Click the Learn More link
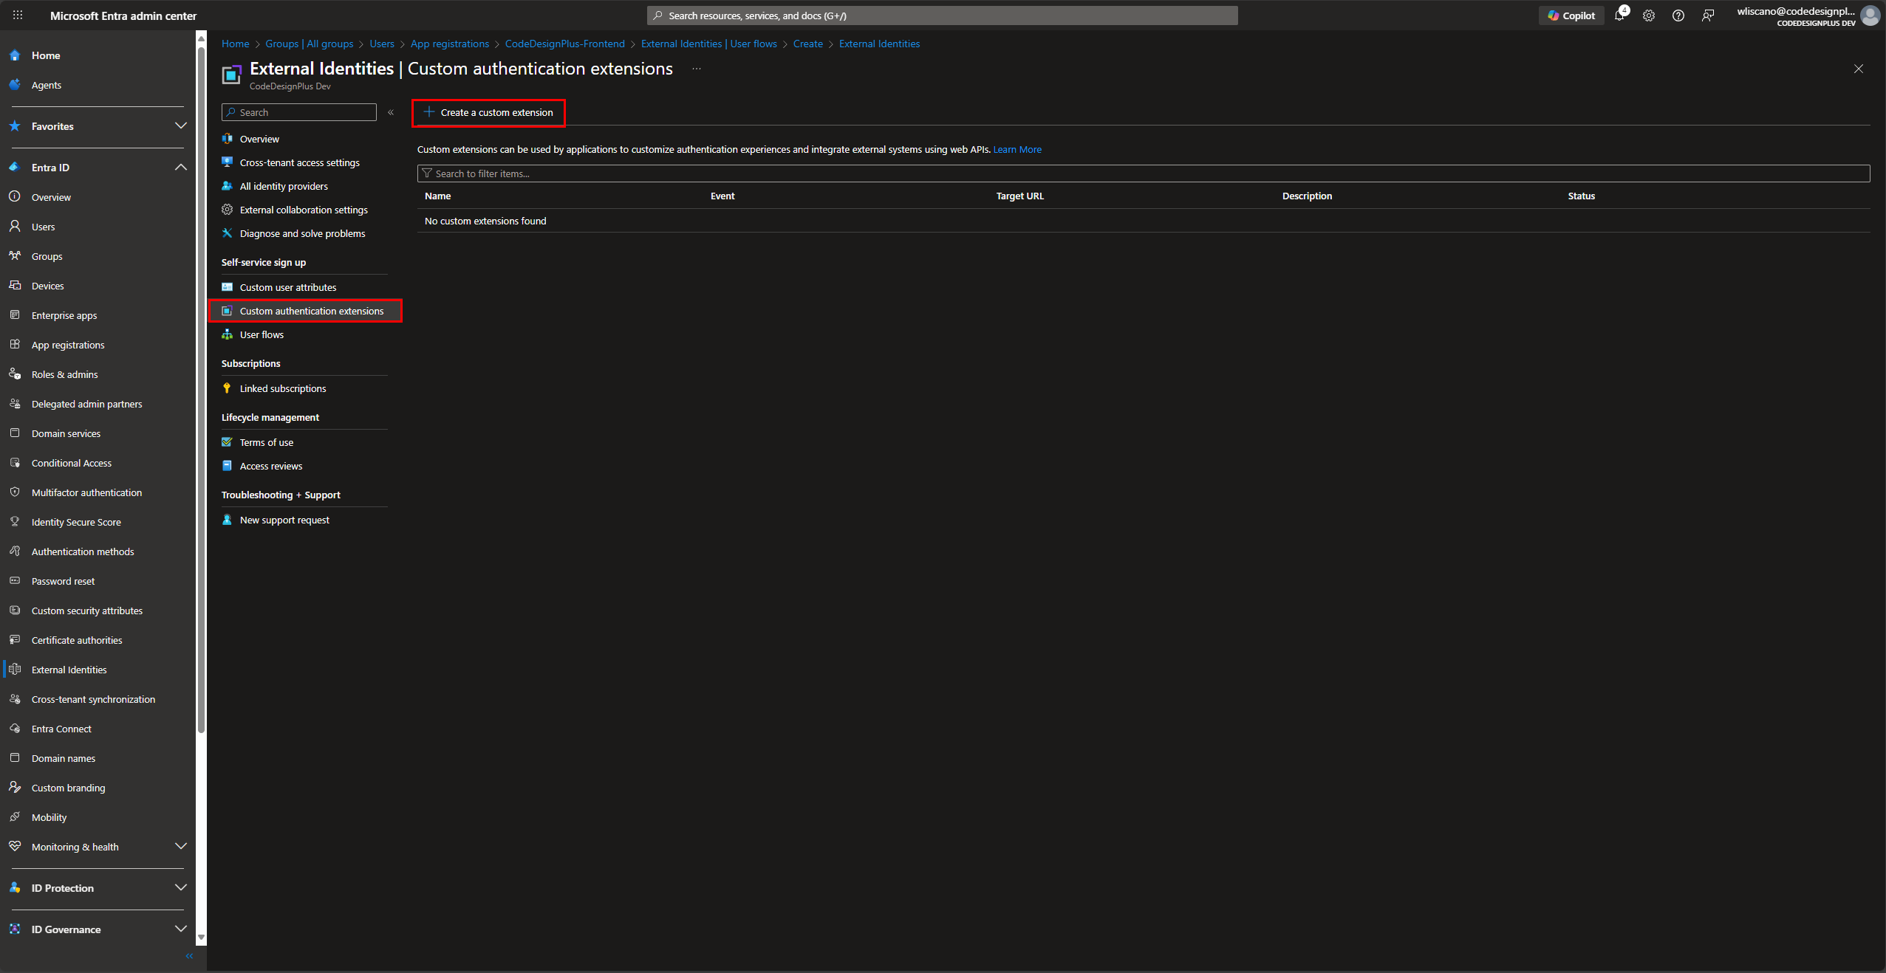This screenshot has height=973, width=1886. (x=1017, y=150)
